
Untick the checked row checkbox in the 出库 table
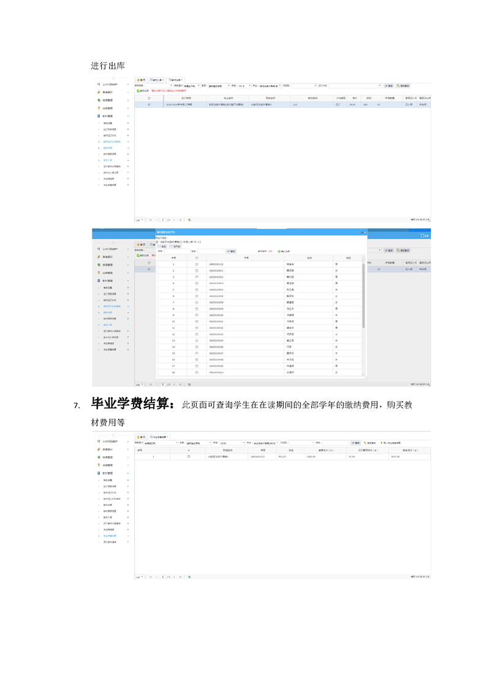(149, 104)
